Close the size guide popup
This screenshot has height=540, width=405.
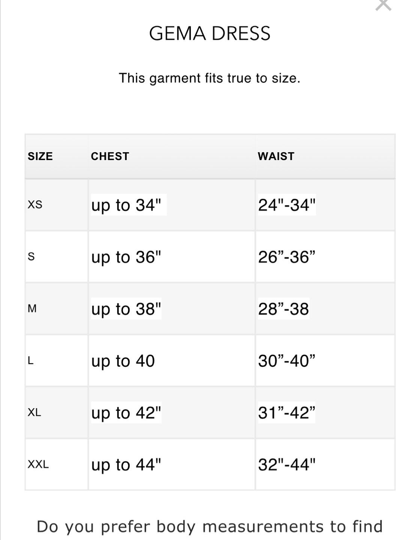pyautogui.click(x=383, y=4)
